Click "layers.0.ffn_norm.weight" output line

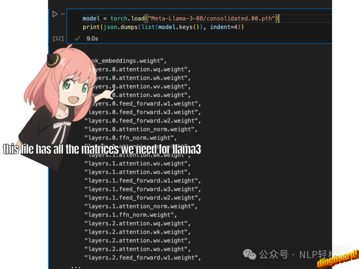coord(131,138)
